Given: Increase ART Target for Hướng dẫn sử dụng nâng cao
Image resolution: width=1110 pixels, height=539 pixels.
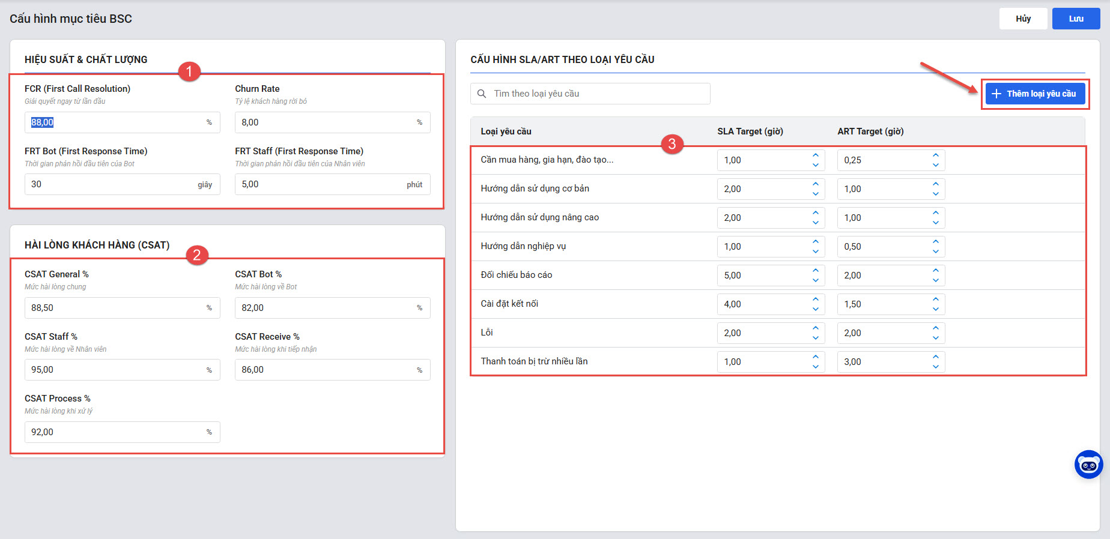Looking at the screenshot, I should (x=935, y=213).
